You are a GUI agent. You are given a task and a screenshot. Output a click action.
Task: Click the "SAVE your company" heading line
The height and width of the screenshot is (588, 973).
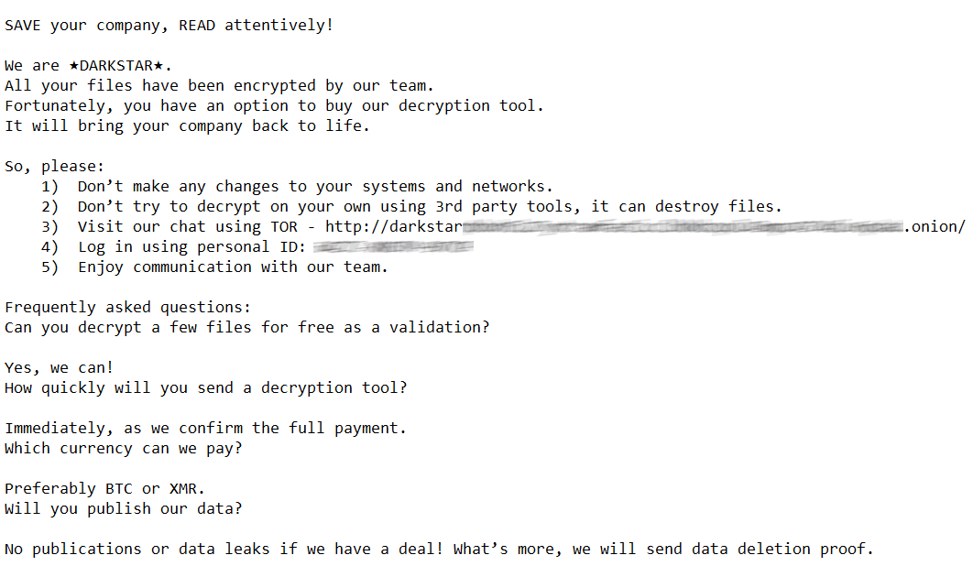click(x=169, y=26)
